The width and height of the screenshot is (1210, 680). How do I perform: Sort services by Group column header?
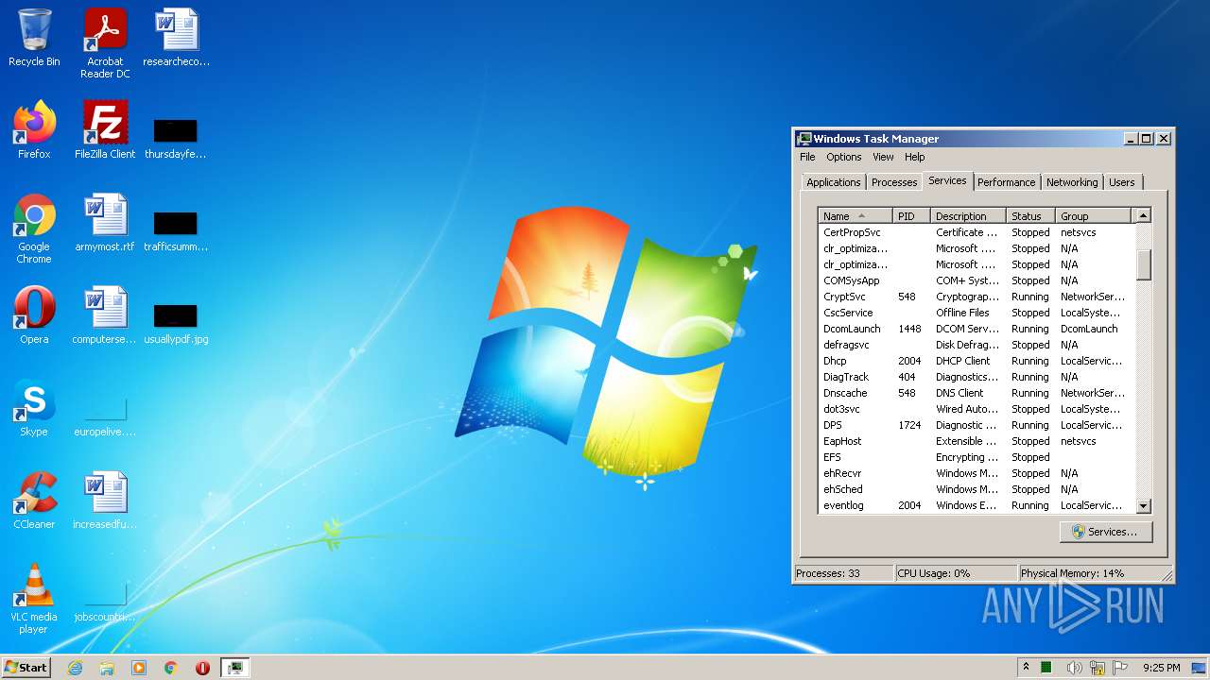coord(1093,216)
